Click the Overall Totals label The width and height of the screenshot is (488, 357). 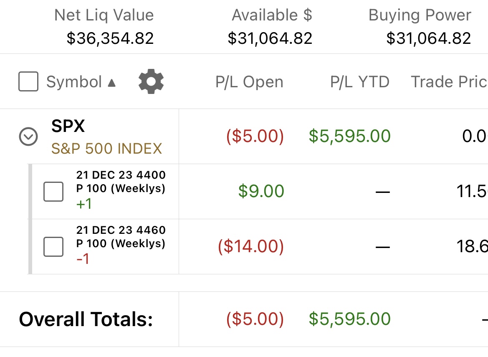click(86, 319)
